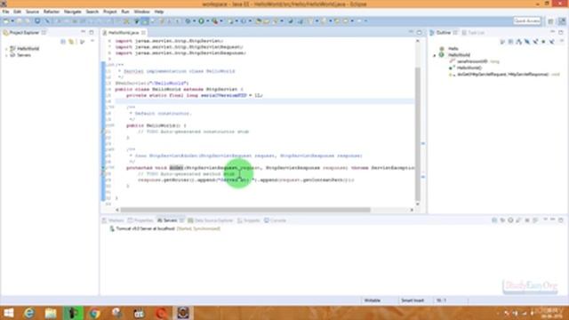Open the Project menu
569x320 pixels.
pyautogui.click(x=109, y=12)
